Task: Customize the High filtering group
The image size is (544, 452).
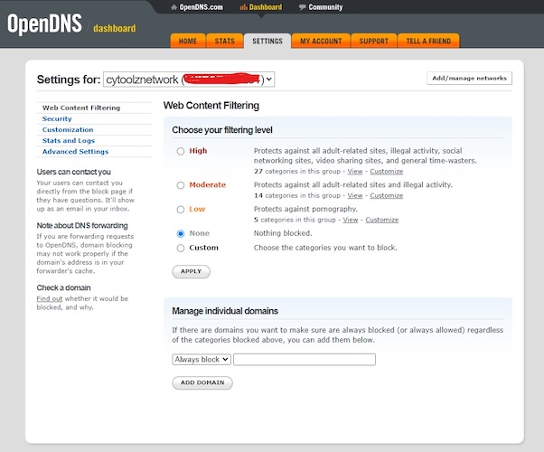Action: pyautogui.click(x=387, y=172)
